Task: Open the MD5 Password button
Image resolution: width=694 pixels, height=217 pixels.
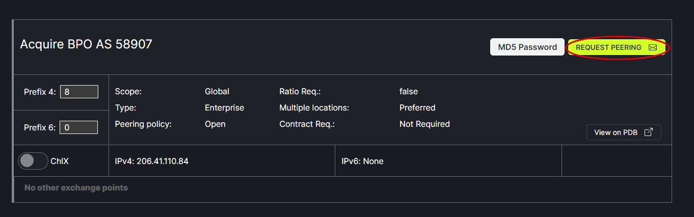Action: click(x=527, y=47)
